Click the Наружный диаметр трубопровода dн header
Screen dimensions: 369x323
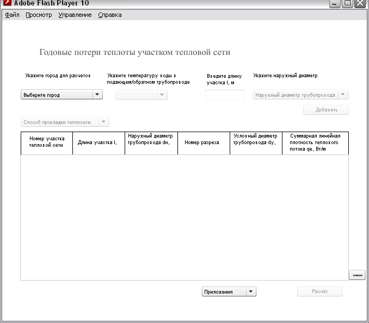click(151, 143)
